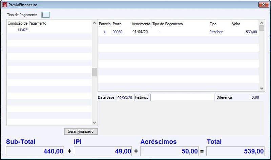The image size is (271, 160).
Task: Click the Diferença value 0,00
Action: [255, 97]
